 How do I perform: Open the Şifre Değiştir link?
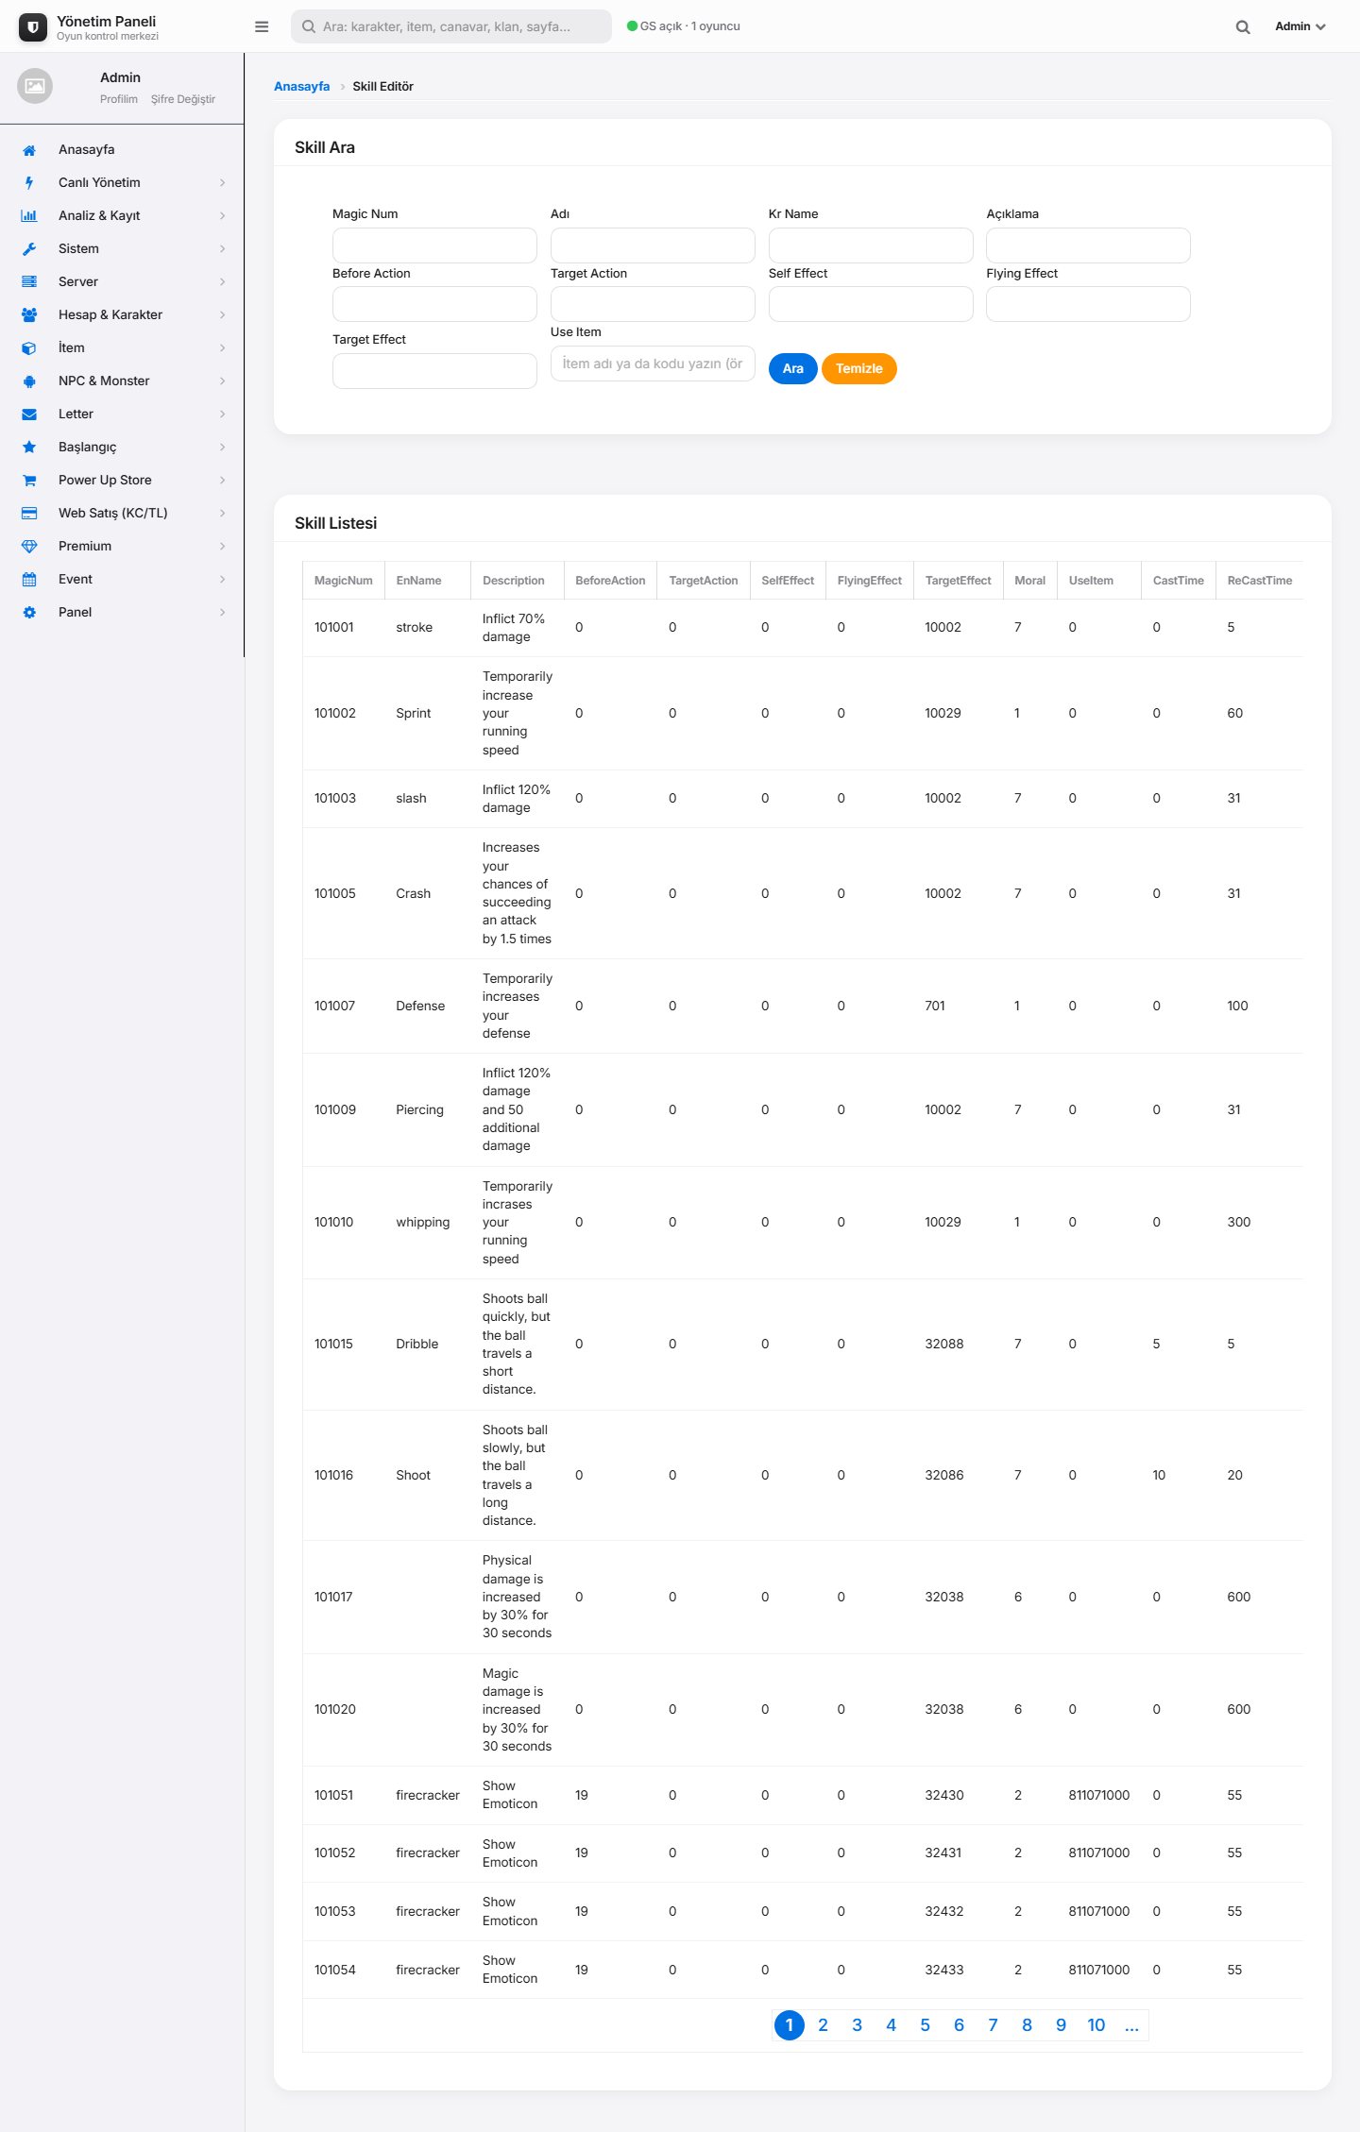pyautogui.click(x=183, y=99)
